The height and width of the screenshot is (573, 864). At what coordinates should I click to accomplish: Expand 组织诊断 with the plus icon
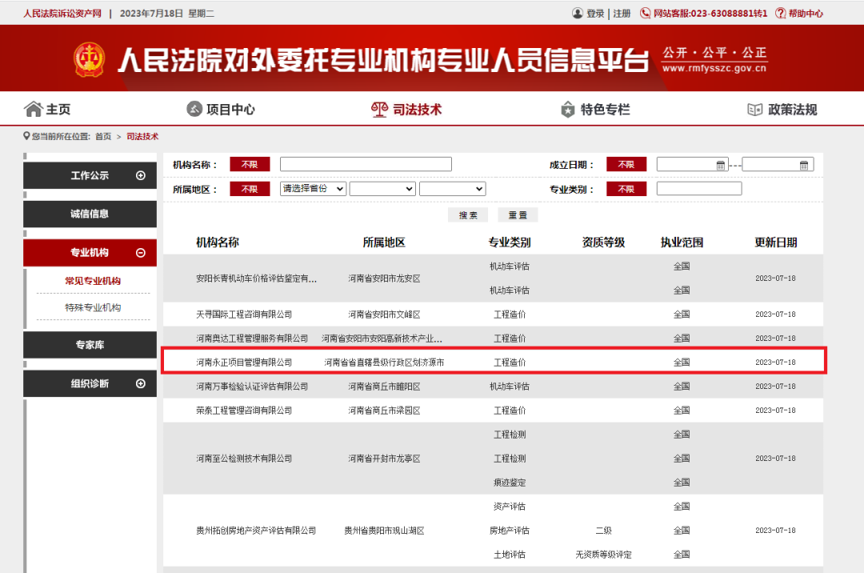coord(141,383)
